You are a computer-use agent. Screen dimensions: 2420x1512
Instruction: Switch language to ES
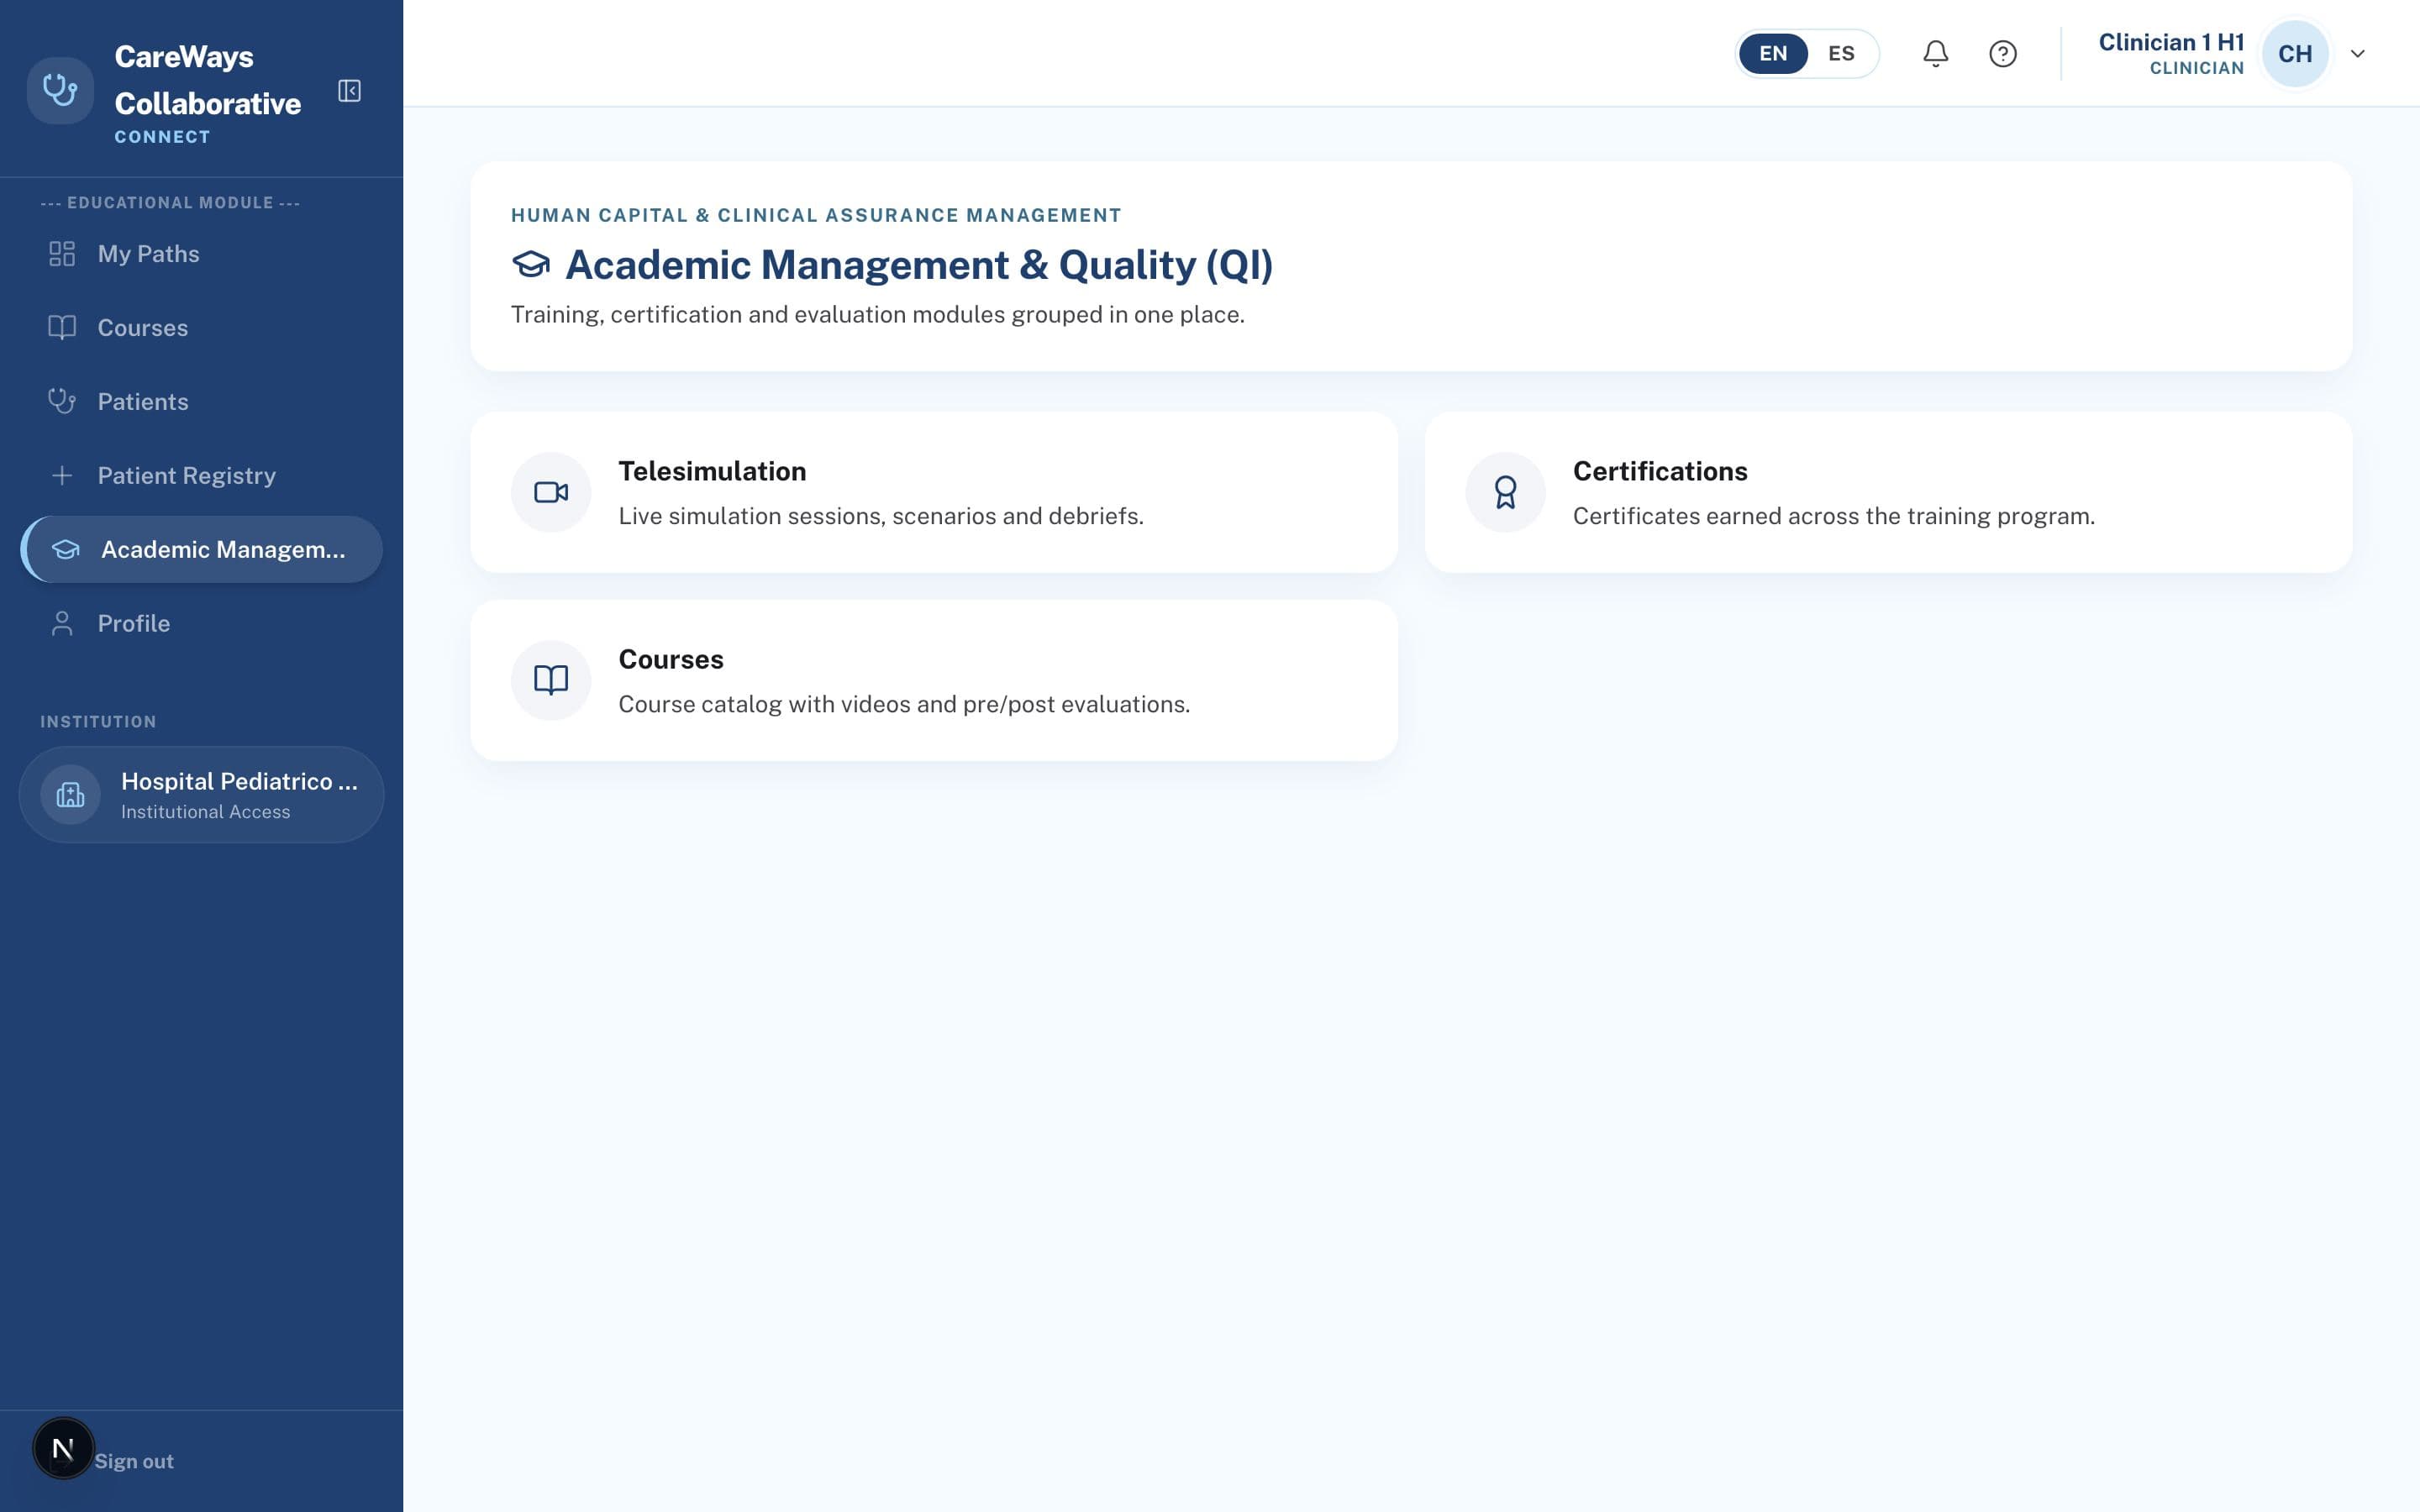[1841, 54]
